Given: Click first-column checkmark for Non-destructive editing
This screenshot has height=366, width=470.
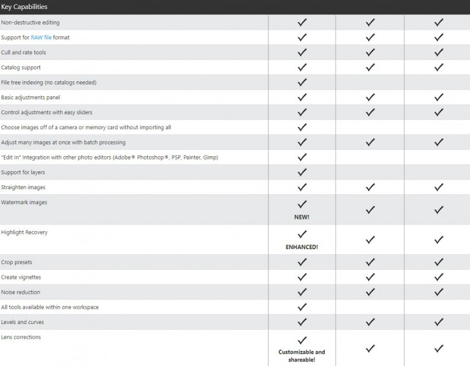Looking at the screenshot, I should click(x=302, y=22).
